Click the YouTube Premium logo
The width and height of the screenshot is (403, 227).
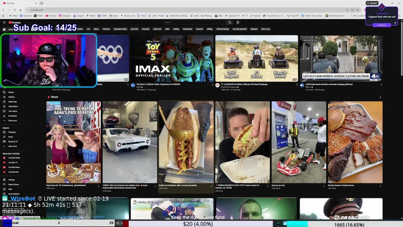(14, 22)
